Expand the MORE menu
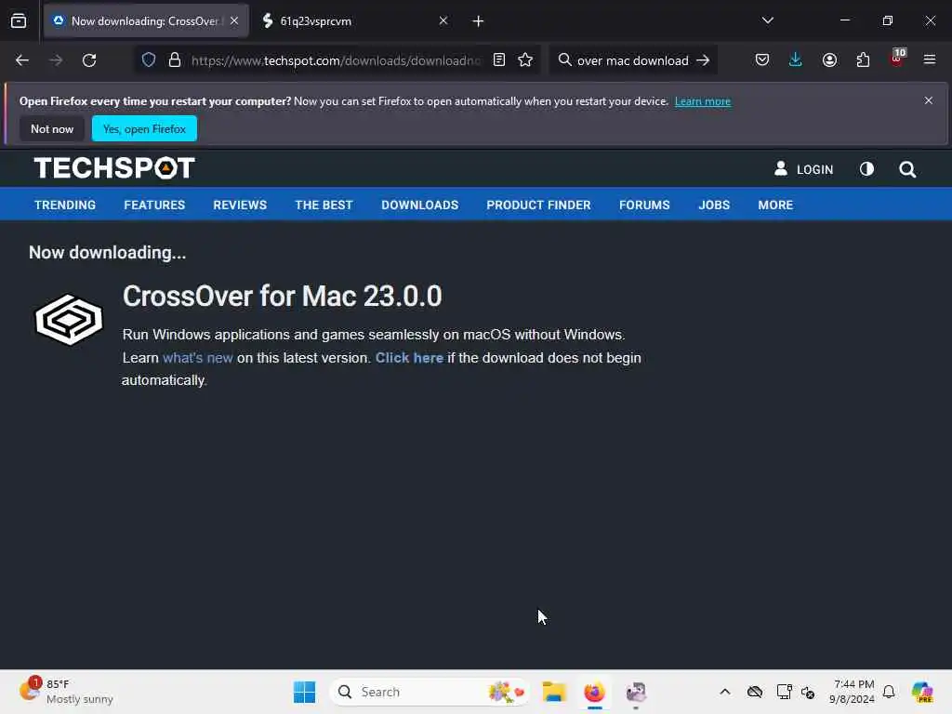The width and height of the screenshot is (952, 714). point(775,205)
